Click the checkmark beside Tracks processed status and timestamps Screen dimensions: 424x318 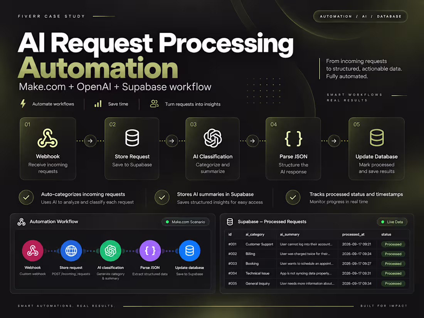click(x=293, y=197)
